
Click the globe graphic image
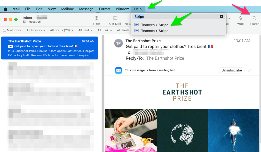[182, 130]
